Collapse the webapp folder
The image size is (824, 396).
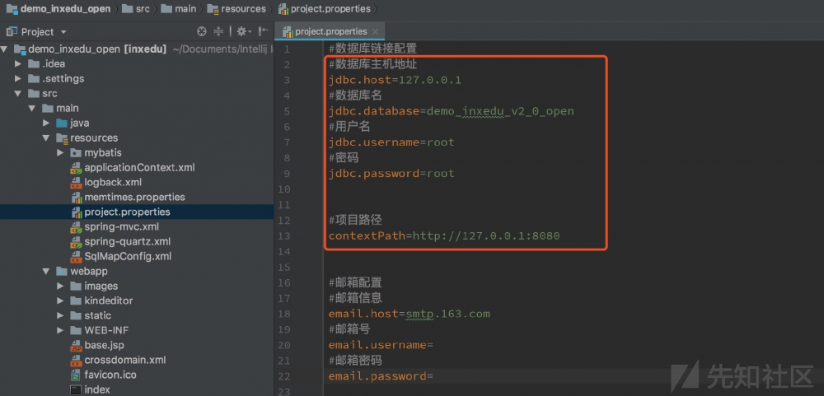pos(45,272)
